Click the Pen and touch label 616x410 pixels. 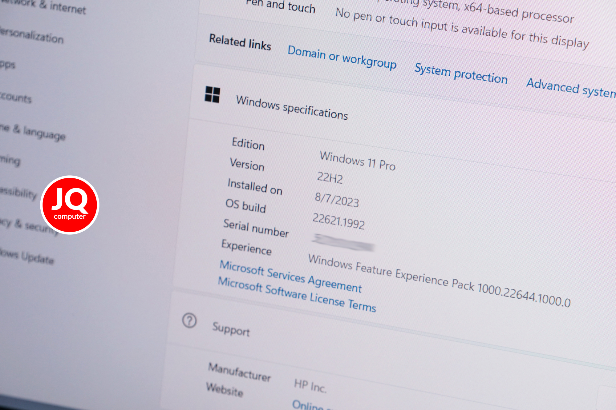click(281, 6)
